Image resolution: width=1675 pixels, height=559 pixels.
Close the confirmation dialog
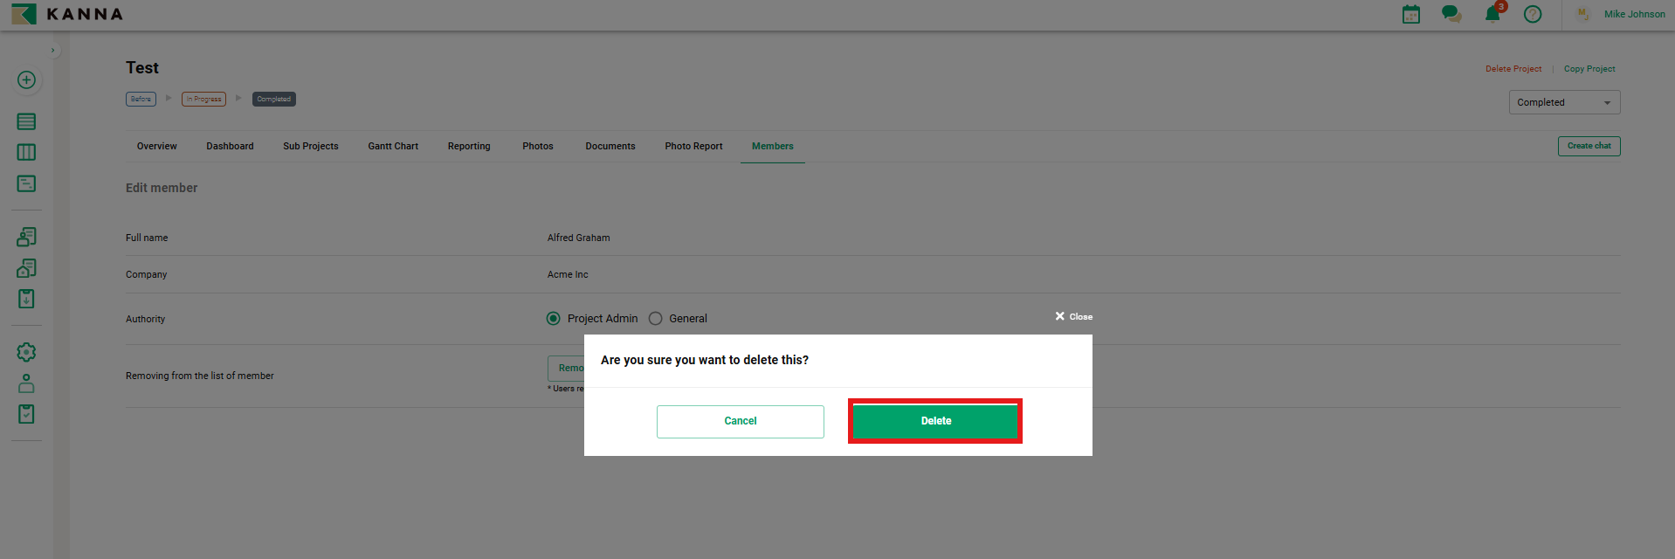click(x=1073, y=317)
